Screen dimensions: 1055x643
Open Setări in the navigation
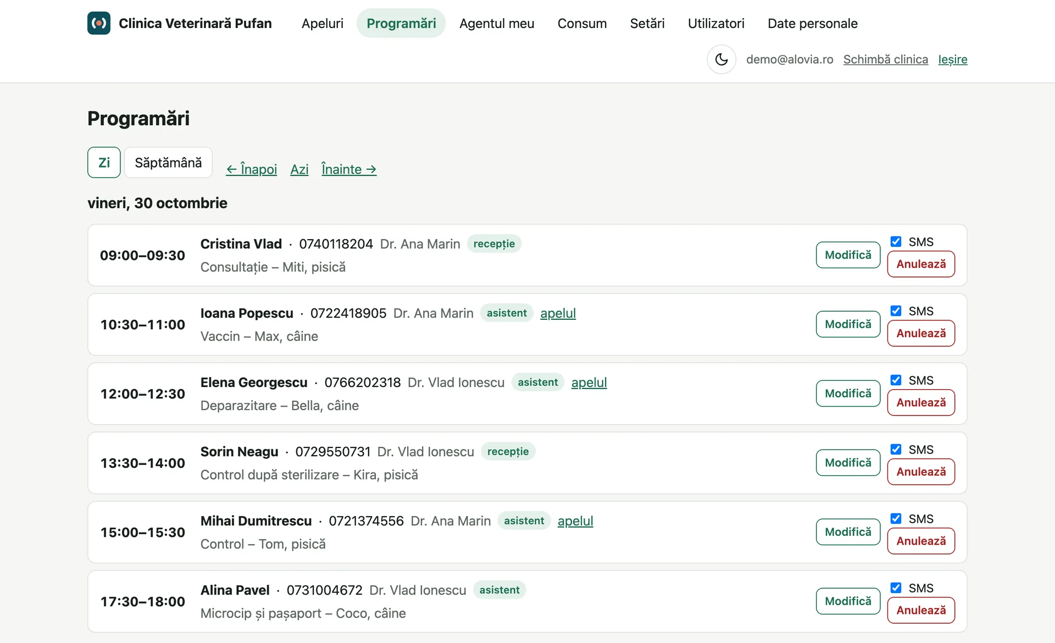[647, 23]
